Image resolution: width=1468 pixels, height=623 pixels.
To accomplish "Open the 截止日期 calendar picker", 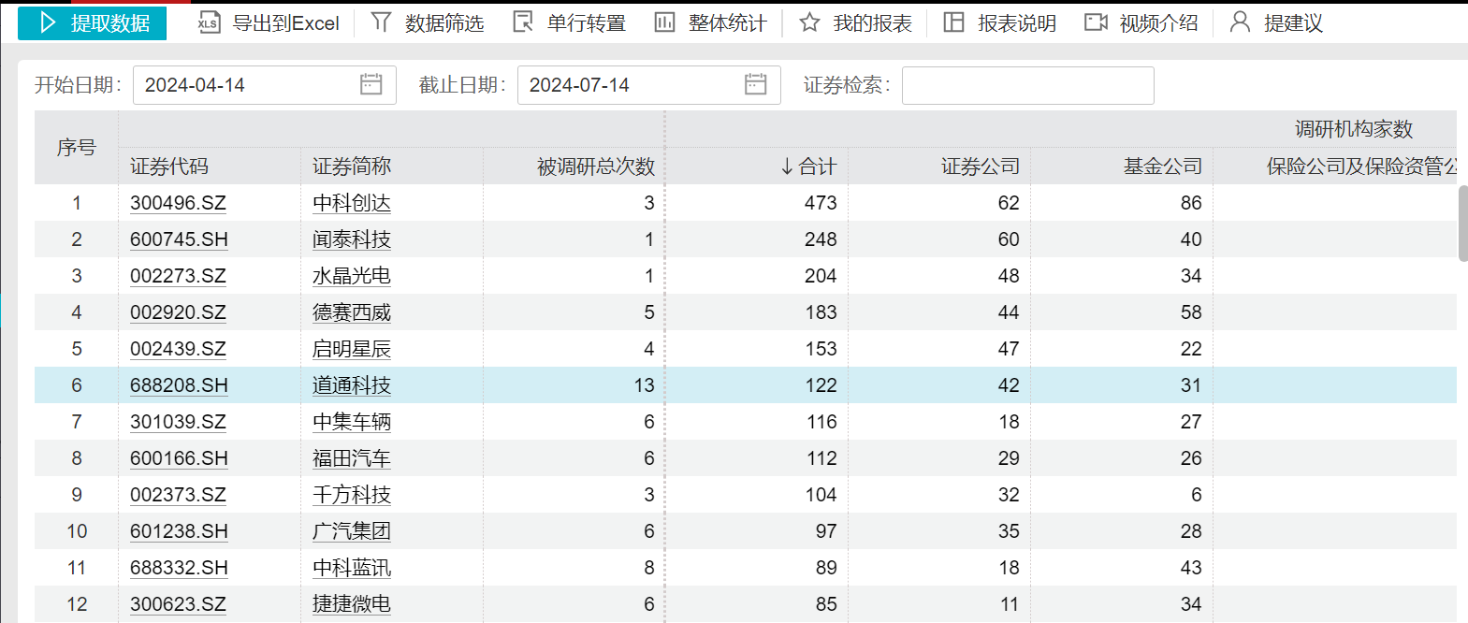I will click(x=755, y=85).
